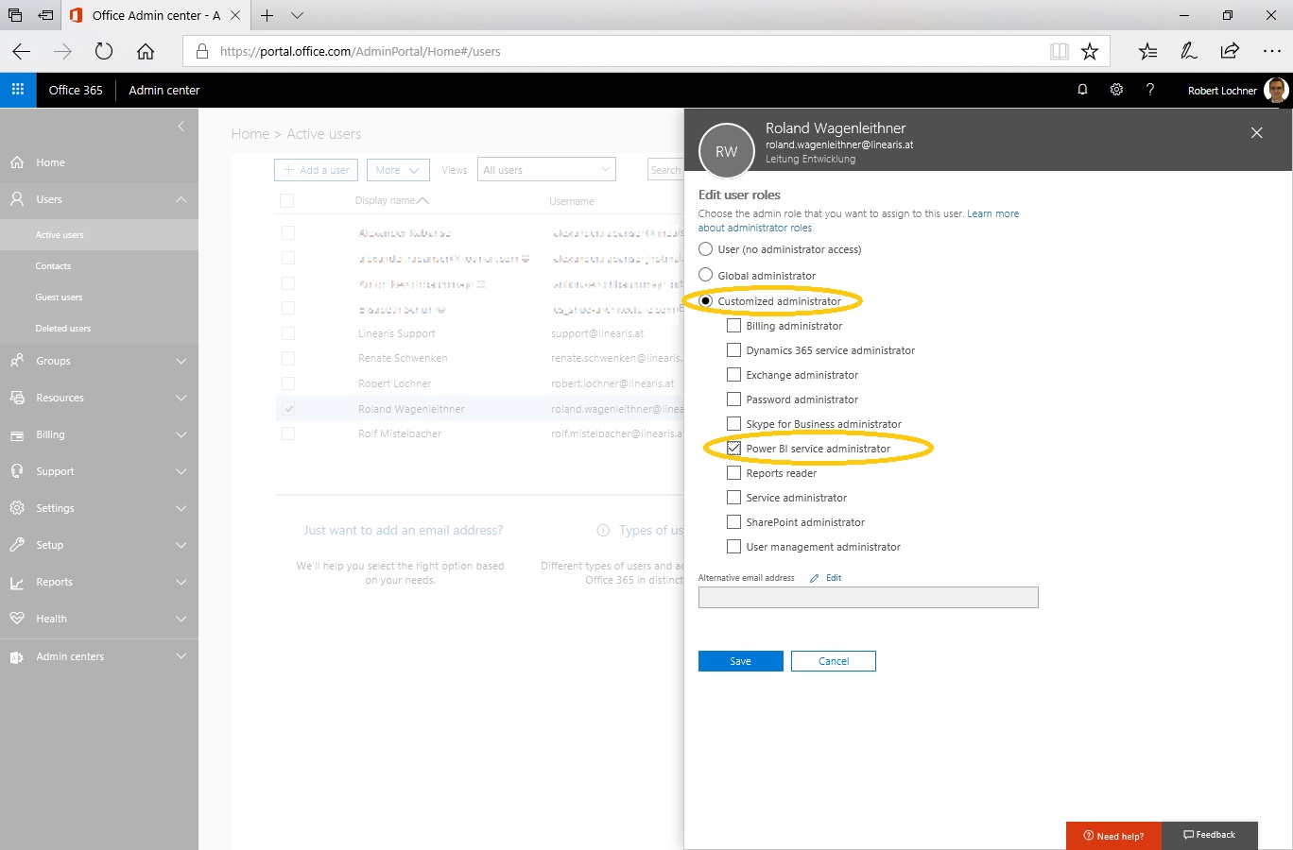
Task: Open Edge more options menu
Action: (1271, 51)
